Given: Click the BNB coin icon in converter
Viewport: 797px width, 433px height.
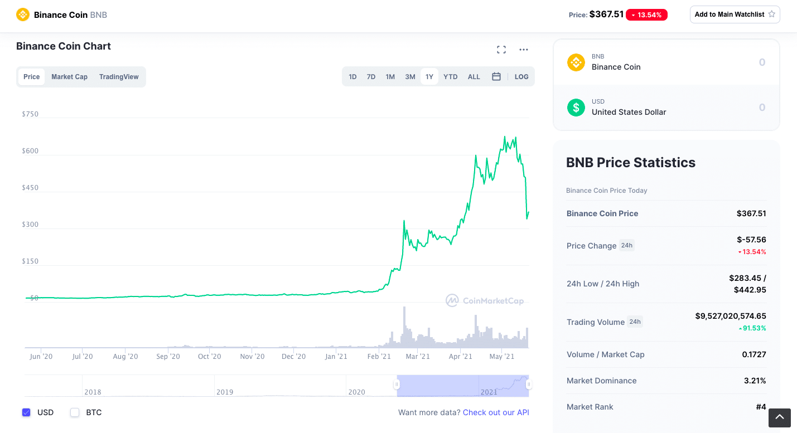Looking at the screenshot, I should (576, 62).
